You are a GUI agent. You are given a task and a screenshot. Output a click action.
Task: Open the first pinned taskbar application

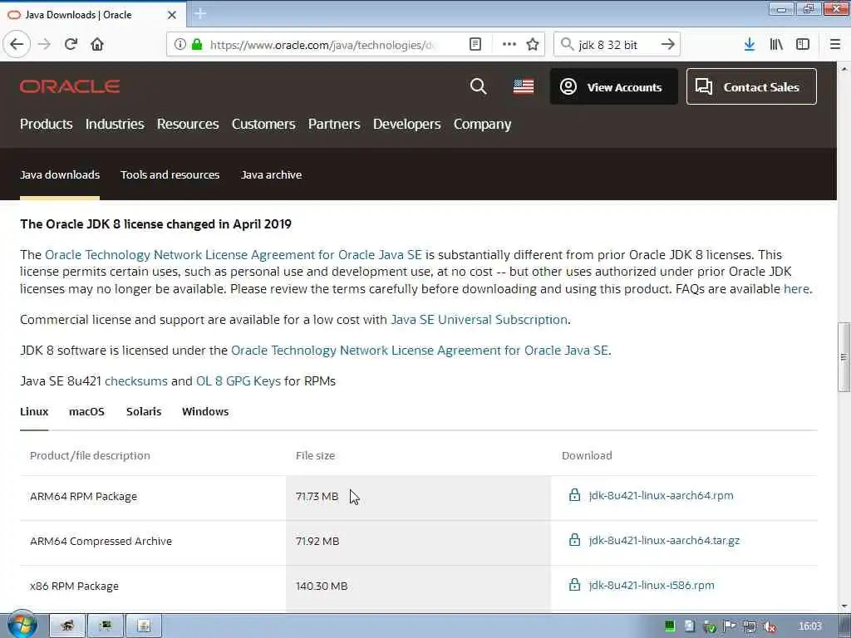67,626
